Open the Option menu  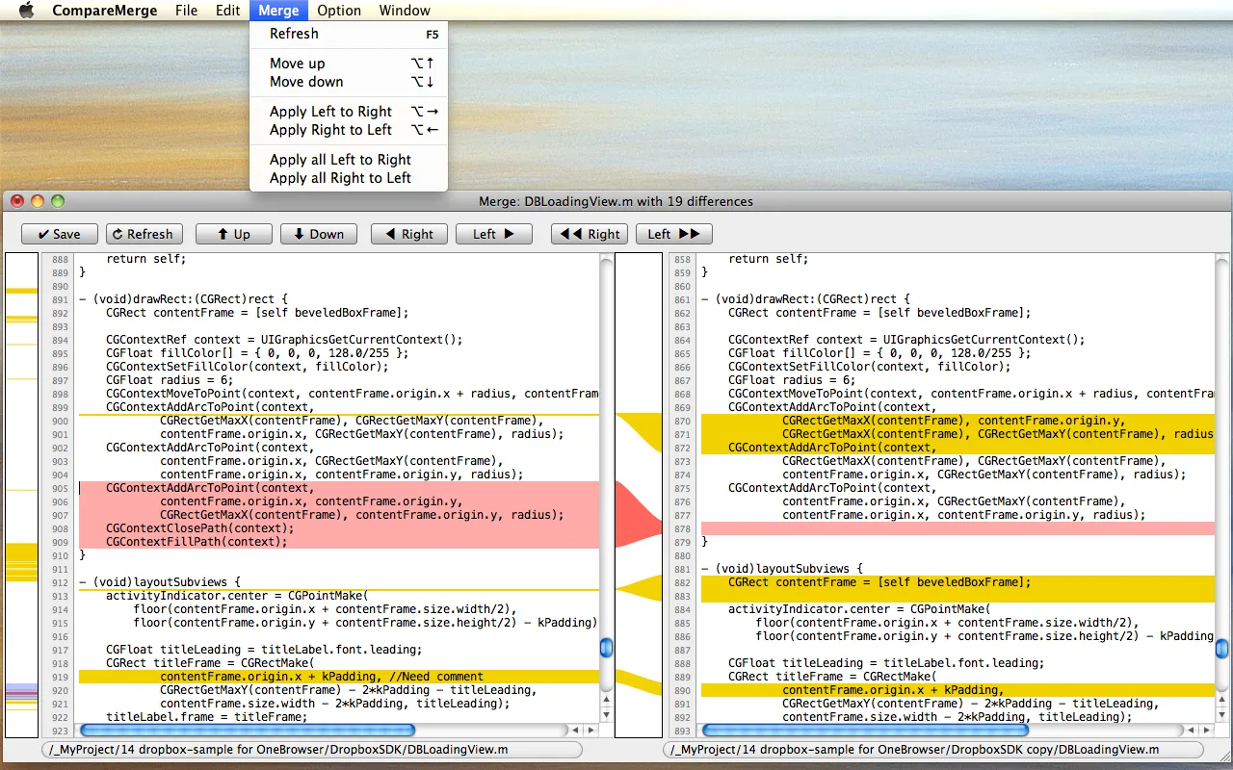click(x=338, y=11)
